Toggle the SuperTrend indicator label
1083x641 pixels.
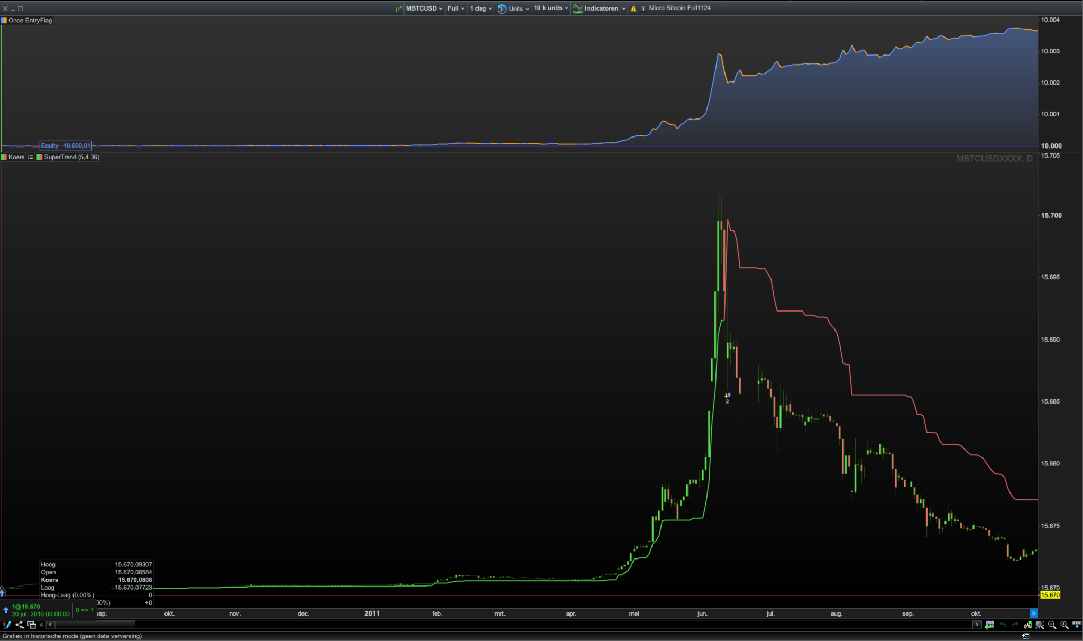tap(71, 157)
